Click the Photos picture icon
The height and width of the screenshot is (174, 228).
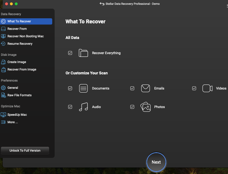click(x=145, y=107)
